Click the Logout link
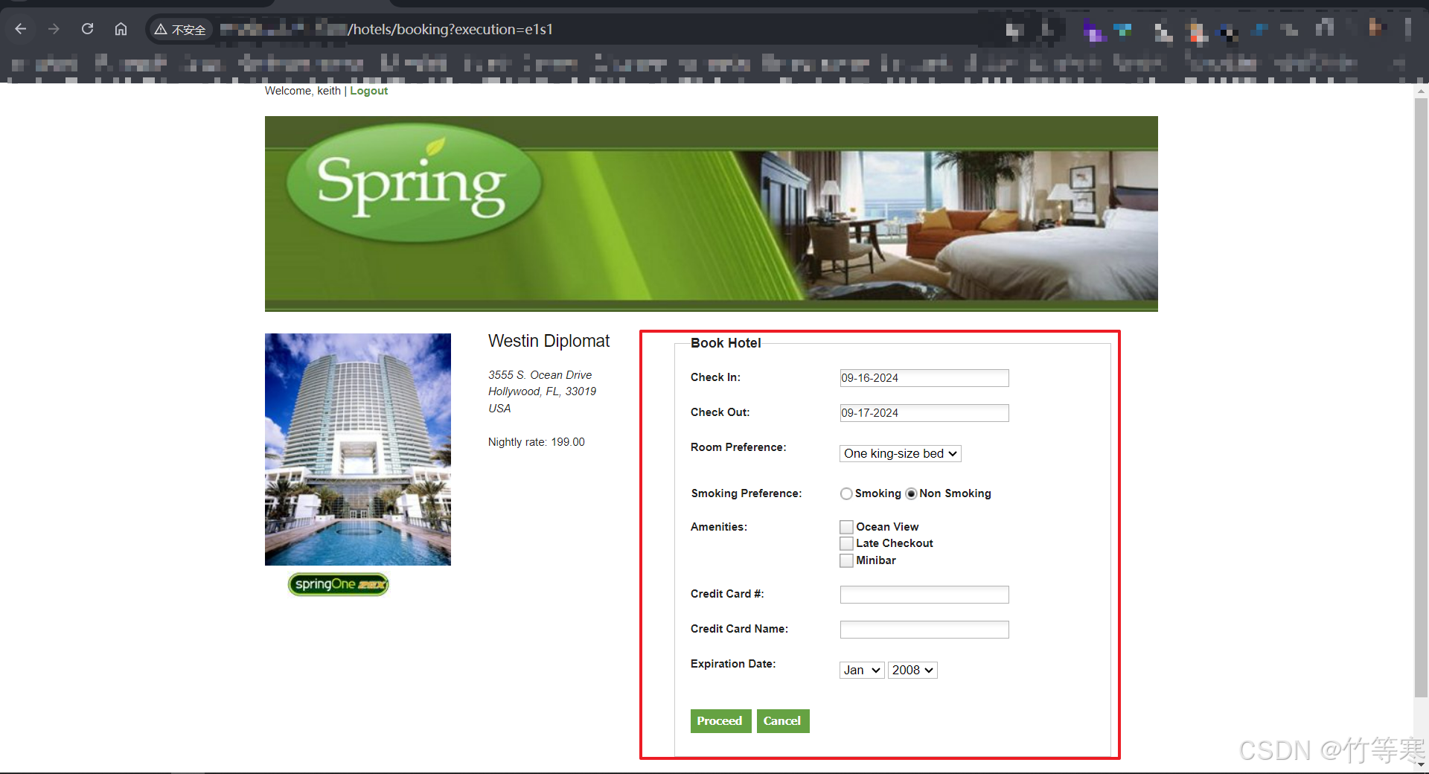 [x=368, y=91]
